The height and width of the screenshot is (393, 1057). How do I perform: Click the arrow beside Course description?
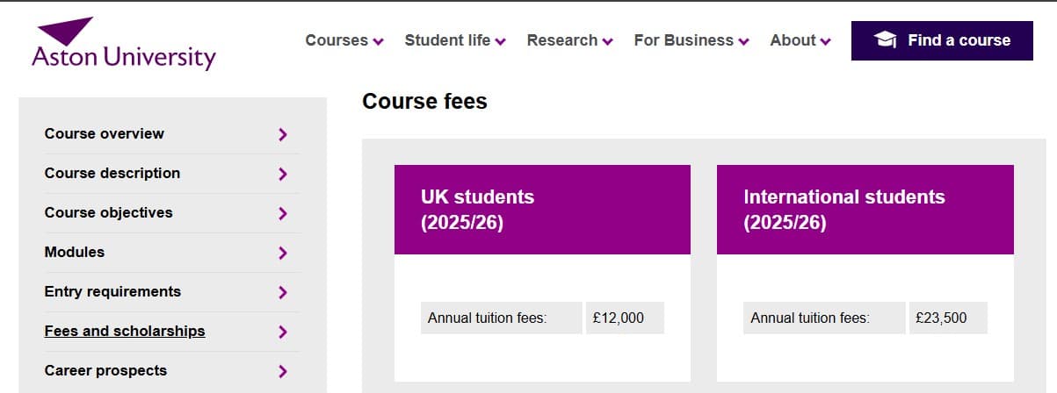[x=282, y=174]
